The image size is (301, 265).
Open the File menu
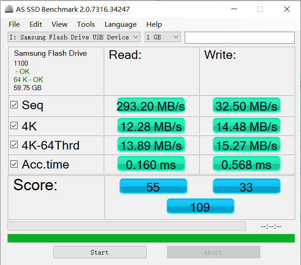[x=14, y=24]
